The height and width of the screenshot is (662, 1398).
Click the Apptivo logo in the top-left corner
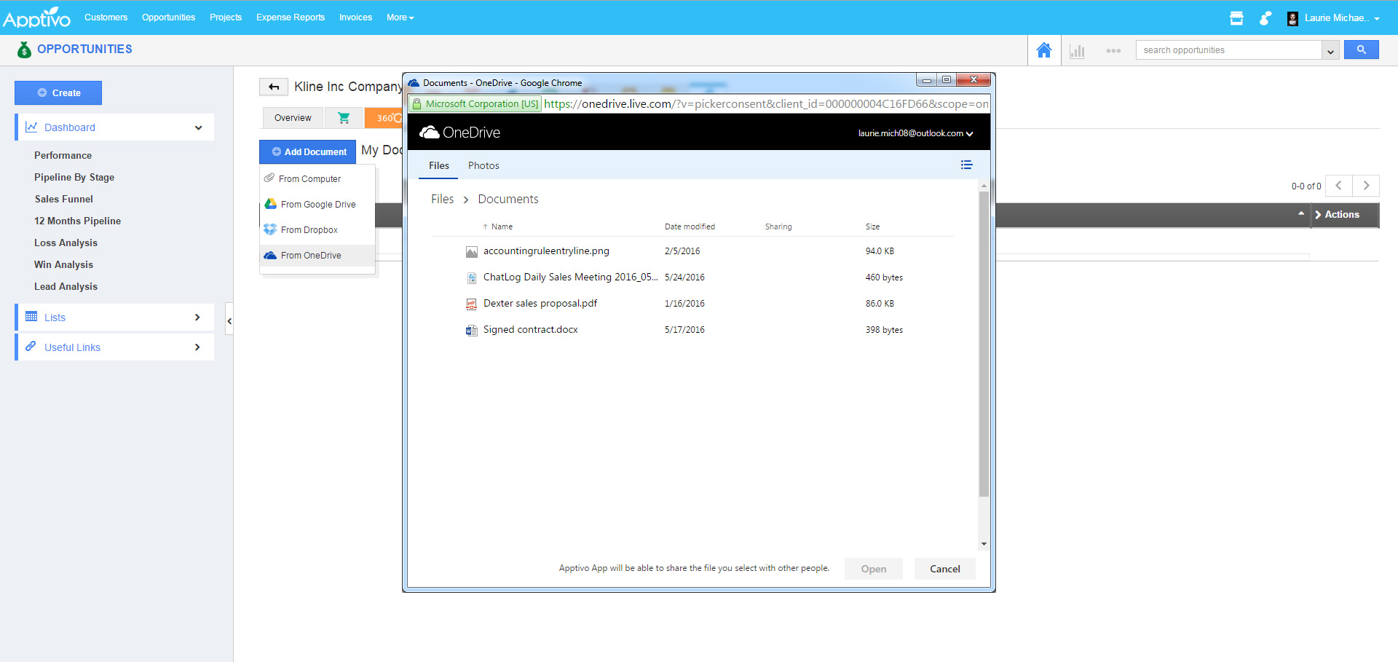[x=36, y=17]
